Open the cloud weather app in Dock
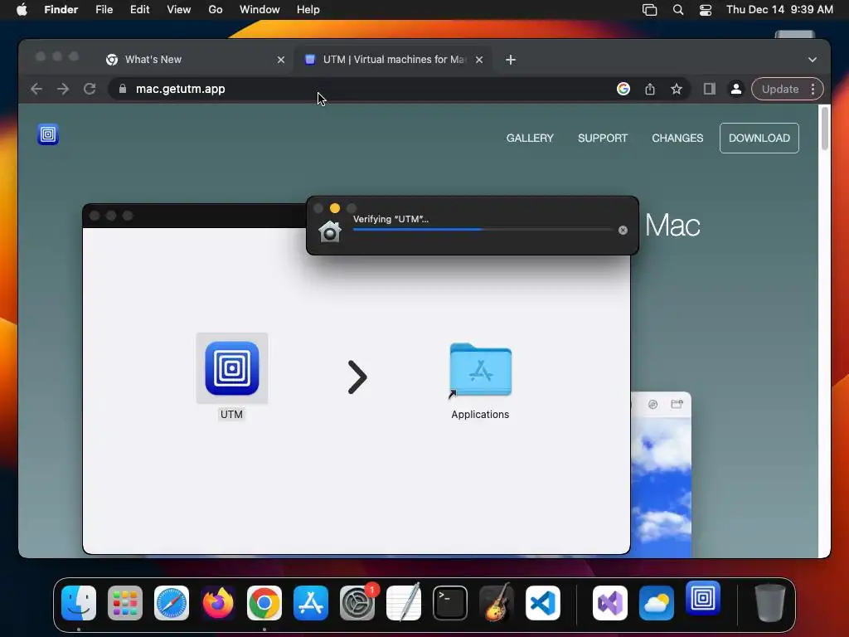Screen dimensions: 849x637 click(x=657, y=603)
